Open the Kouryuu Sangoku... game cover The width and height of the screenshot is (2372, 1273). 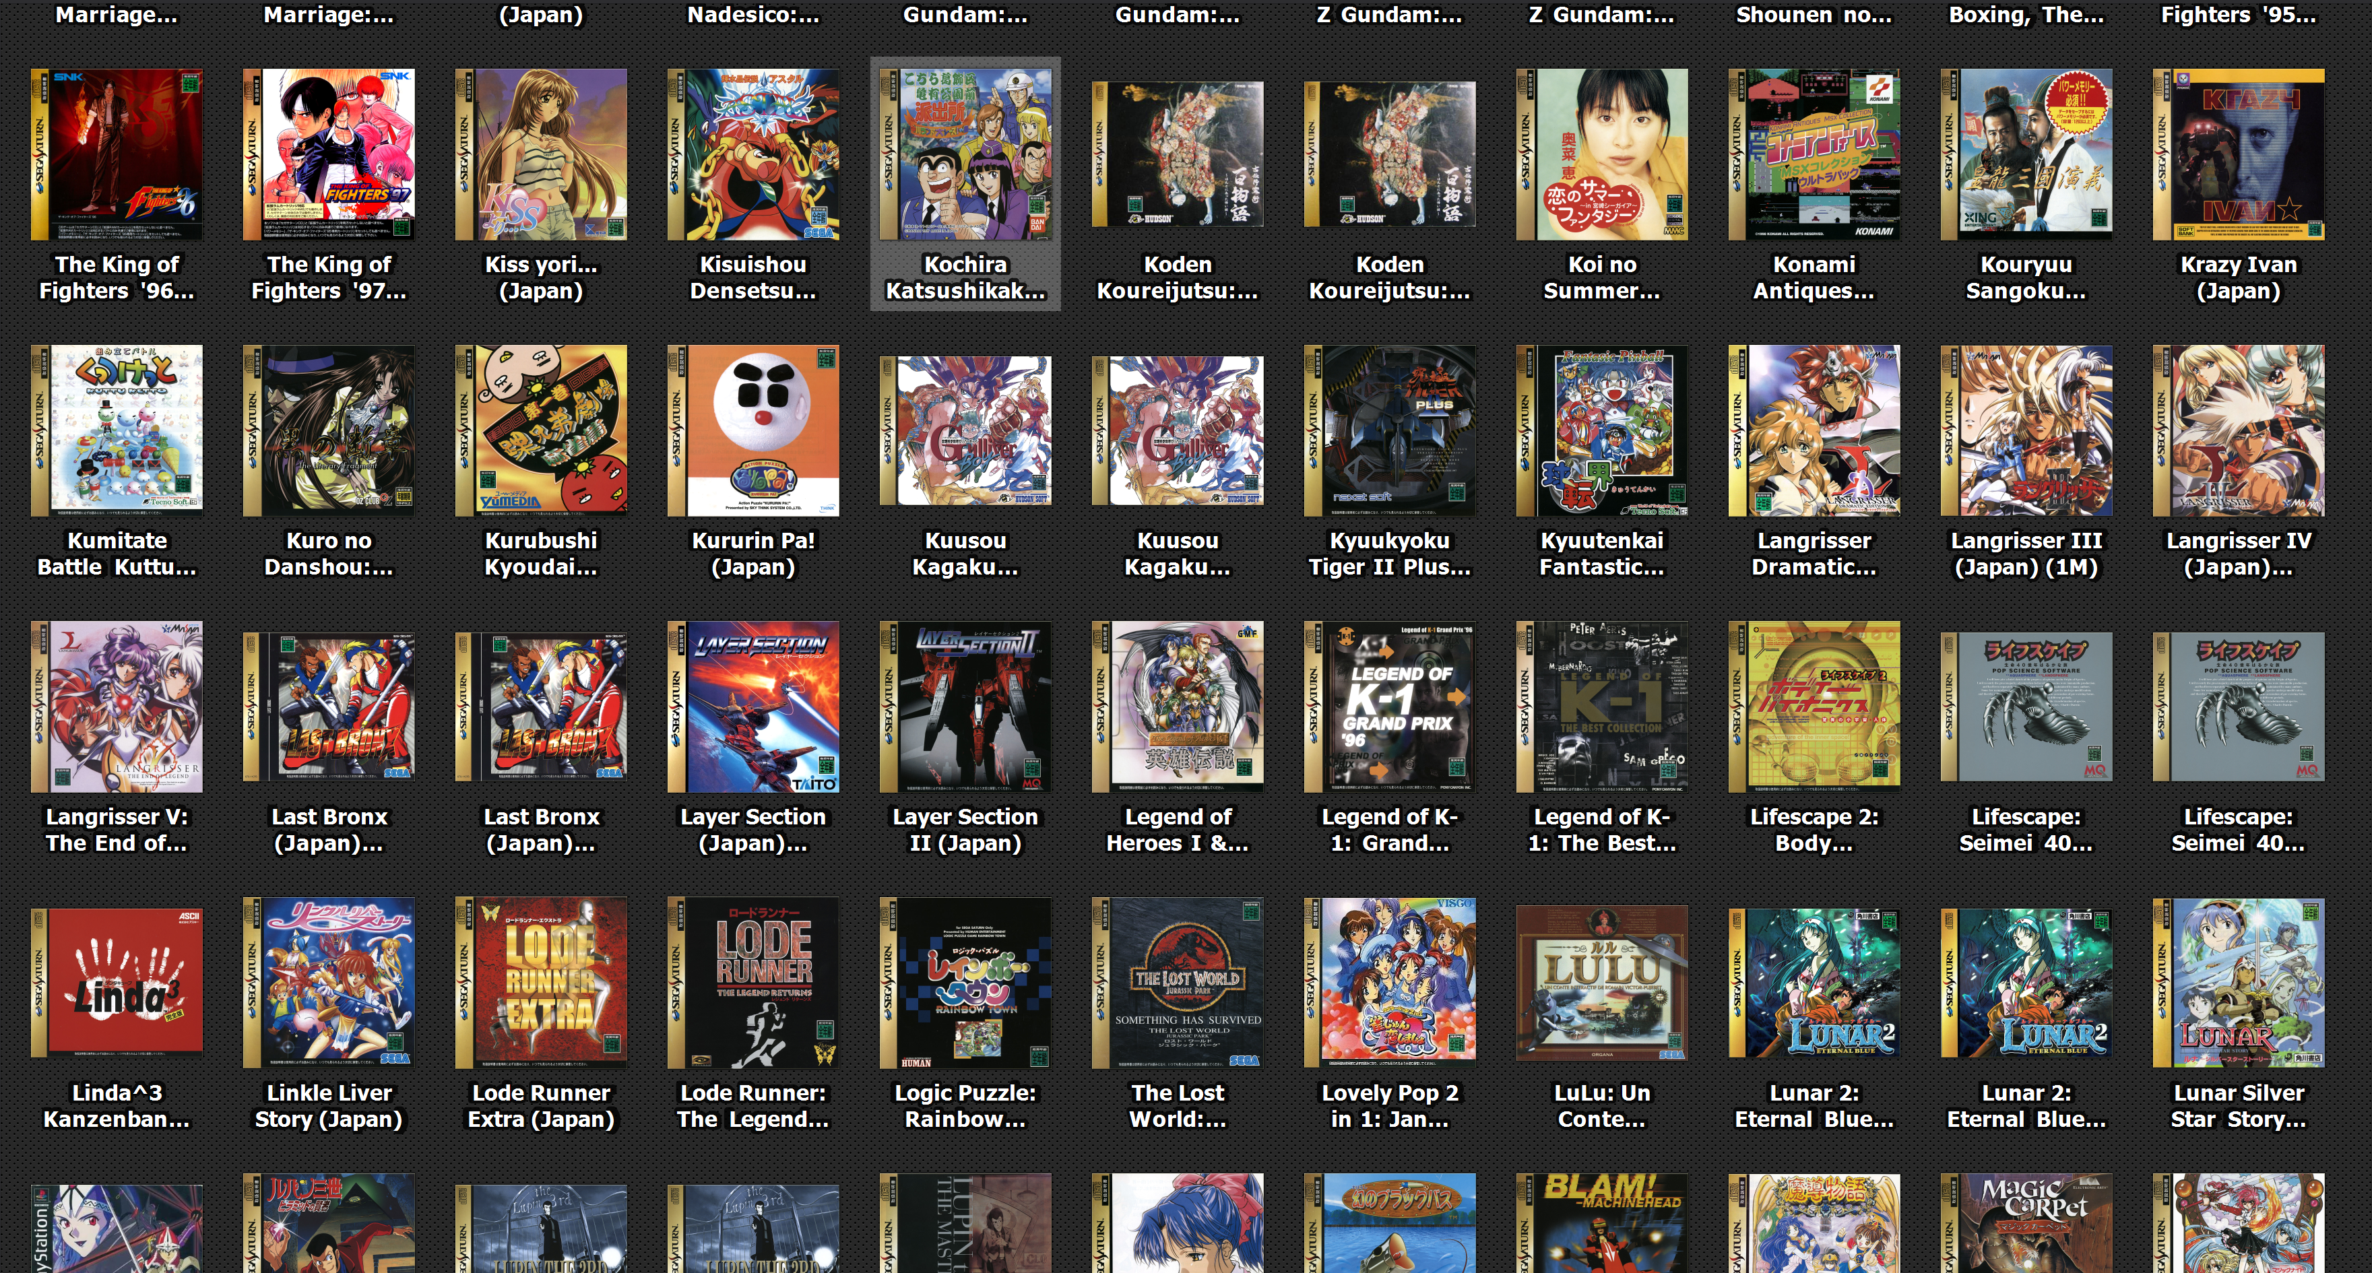point(2026,154)
